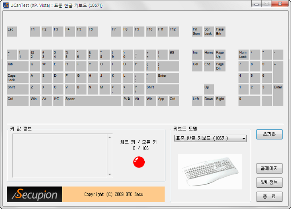Screen dimensions: 291x209
Task: Click the F7 key tile
Action: (116, 31)
